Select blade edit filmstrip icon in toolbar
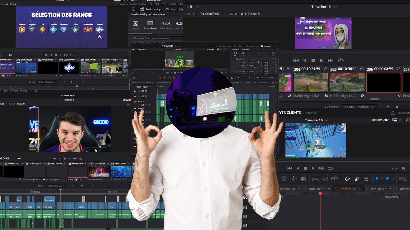 (x=303, y=179)
